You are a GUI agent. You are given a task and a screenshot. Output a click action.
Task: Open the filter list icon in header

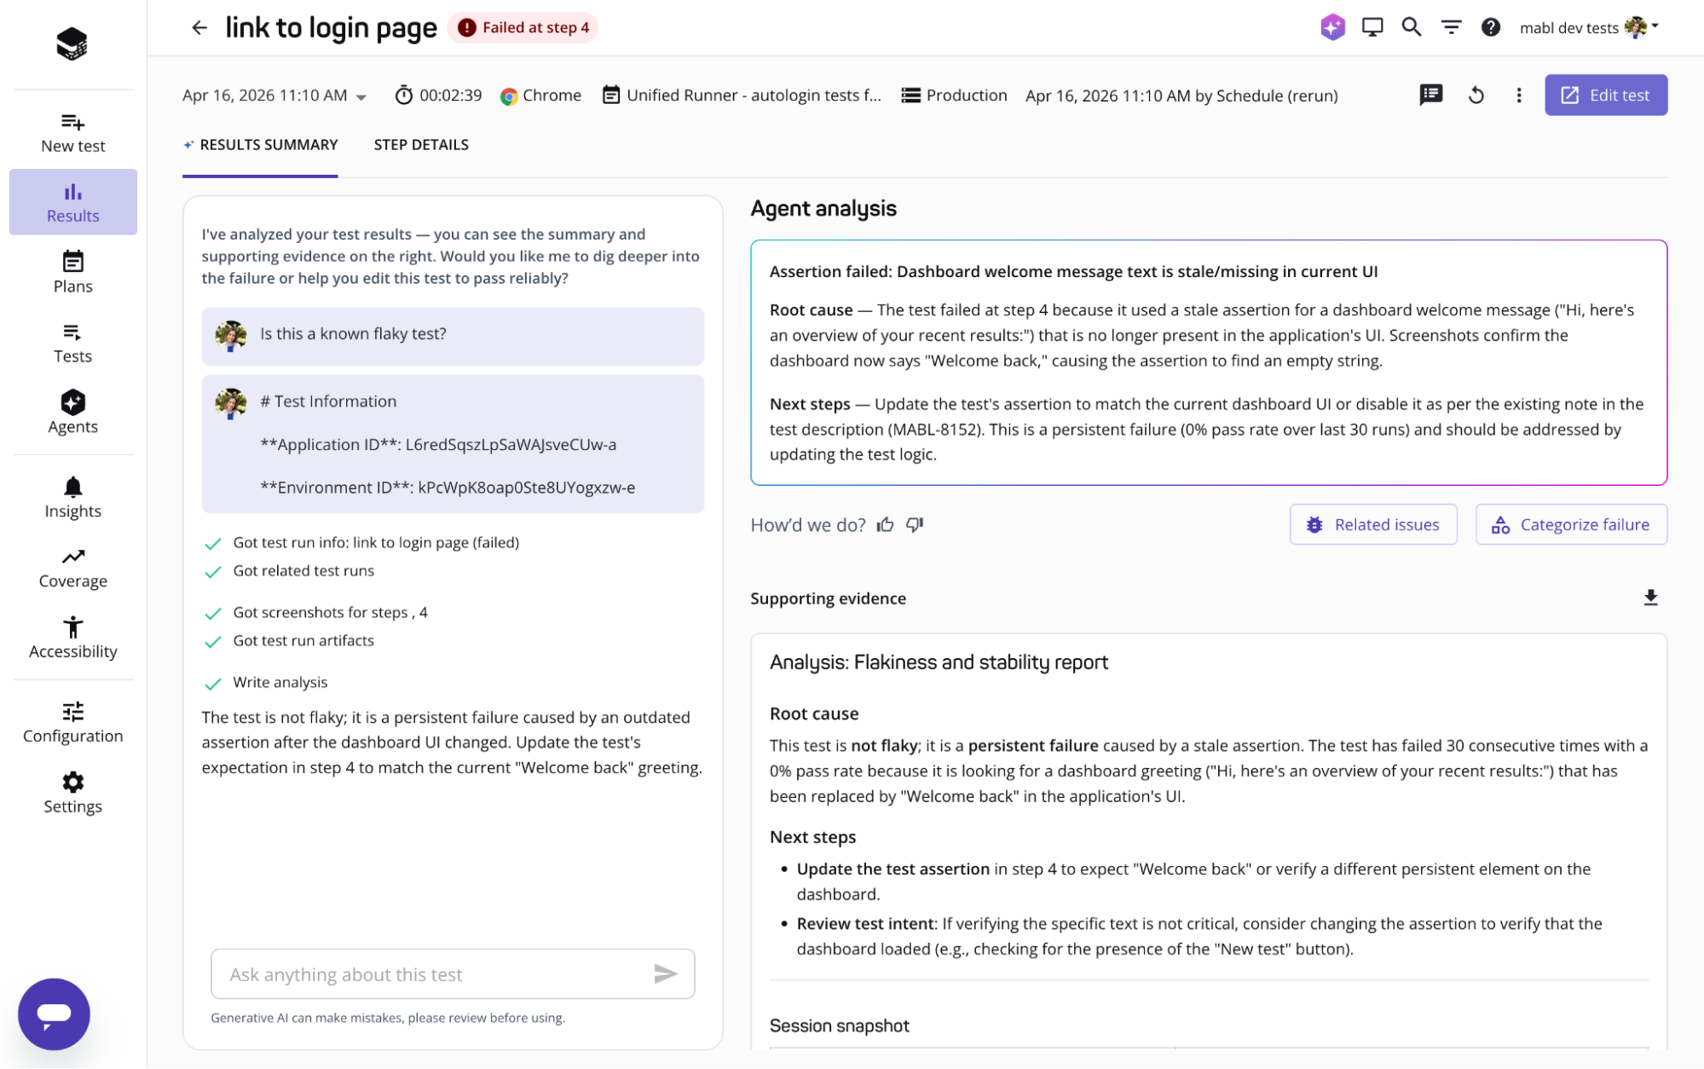1451,27
